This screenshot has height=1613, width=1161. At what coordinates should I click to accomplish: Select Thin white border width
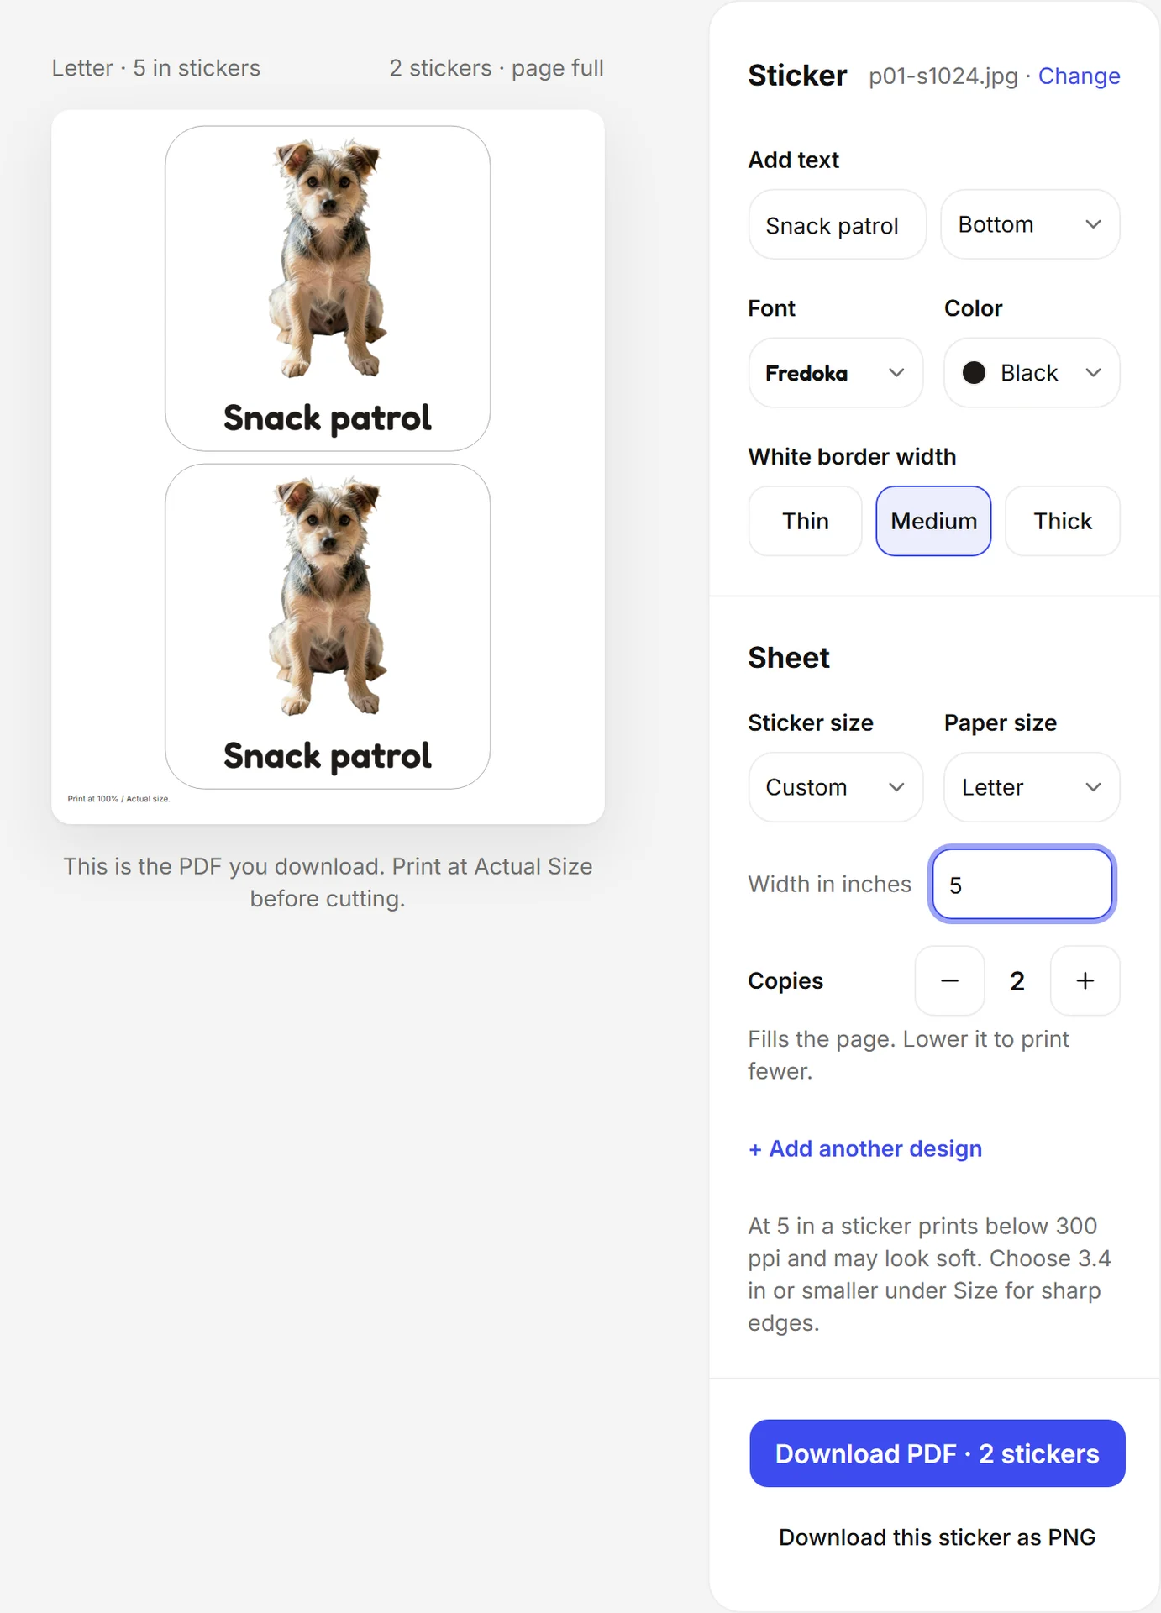[805, 521]
